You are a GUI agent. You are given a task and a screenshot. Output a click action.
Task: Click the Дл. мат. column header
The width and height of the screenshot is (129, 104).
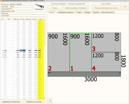35,19
